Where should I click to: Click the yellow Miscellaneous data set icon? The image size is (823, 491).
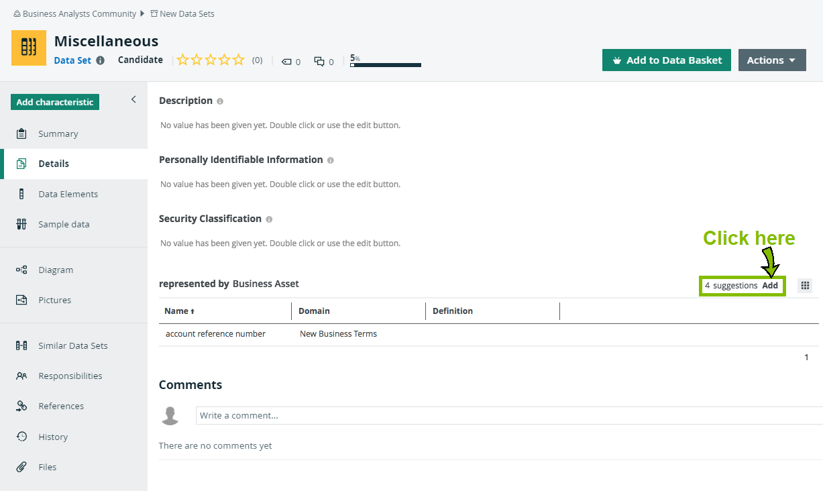pos(29,48)
